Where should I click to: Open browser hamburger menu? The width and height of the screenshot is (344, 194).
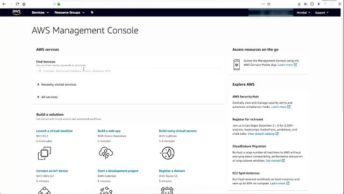(340, 4)
